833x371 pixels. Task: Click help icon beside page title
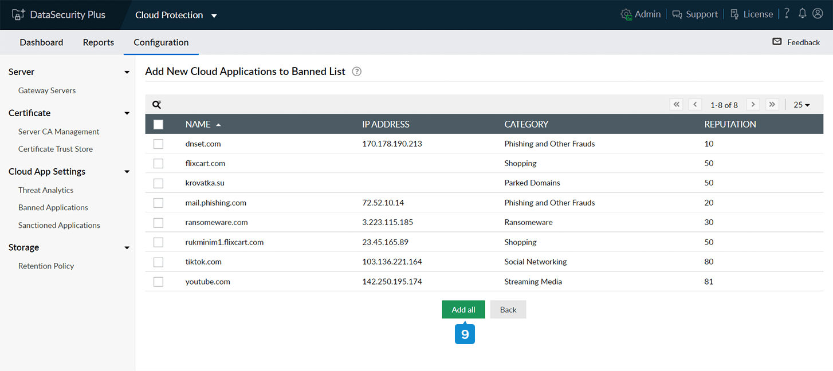click(x=357, y=72)
